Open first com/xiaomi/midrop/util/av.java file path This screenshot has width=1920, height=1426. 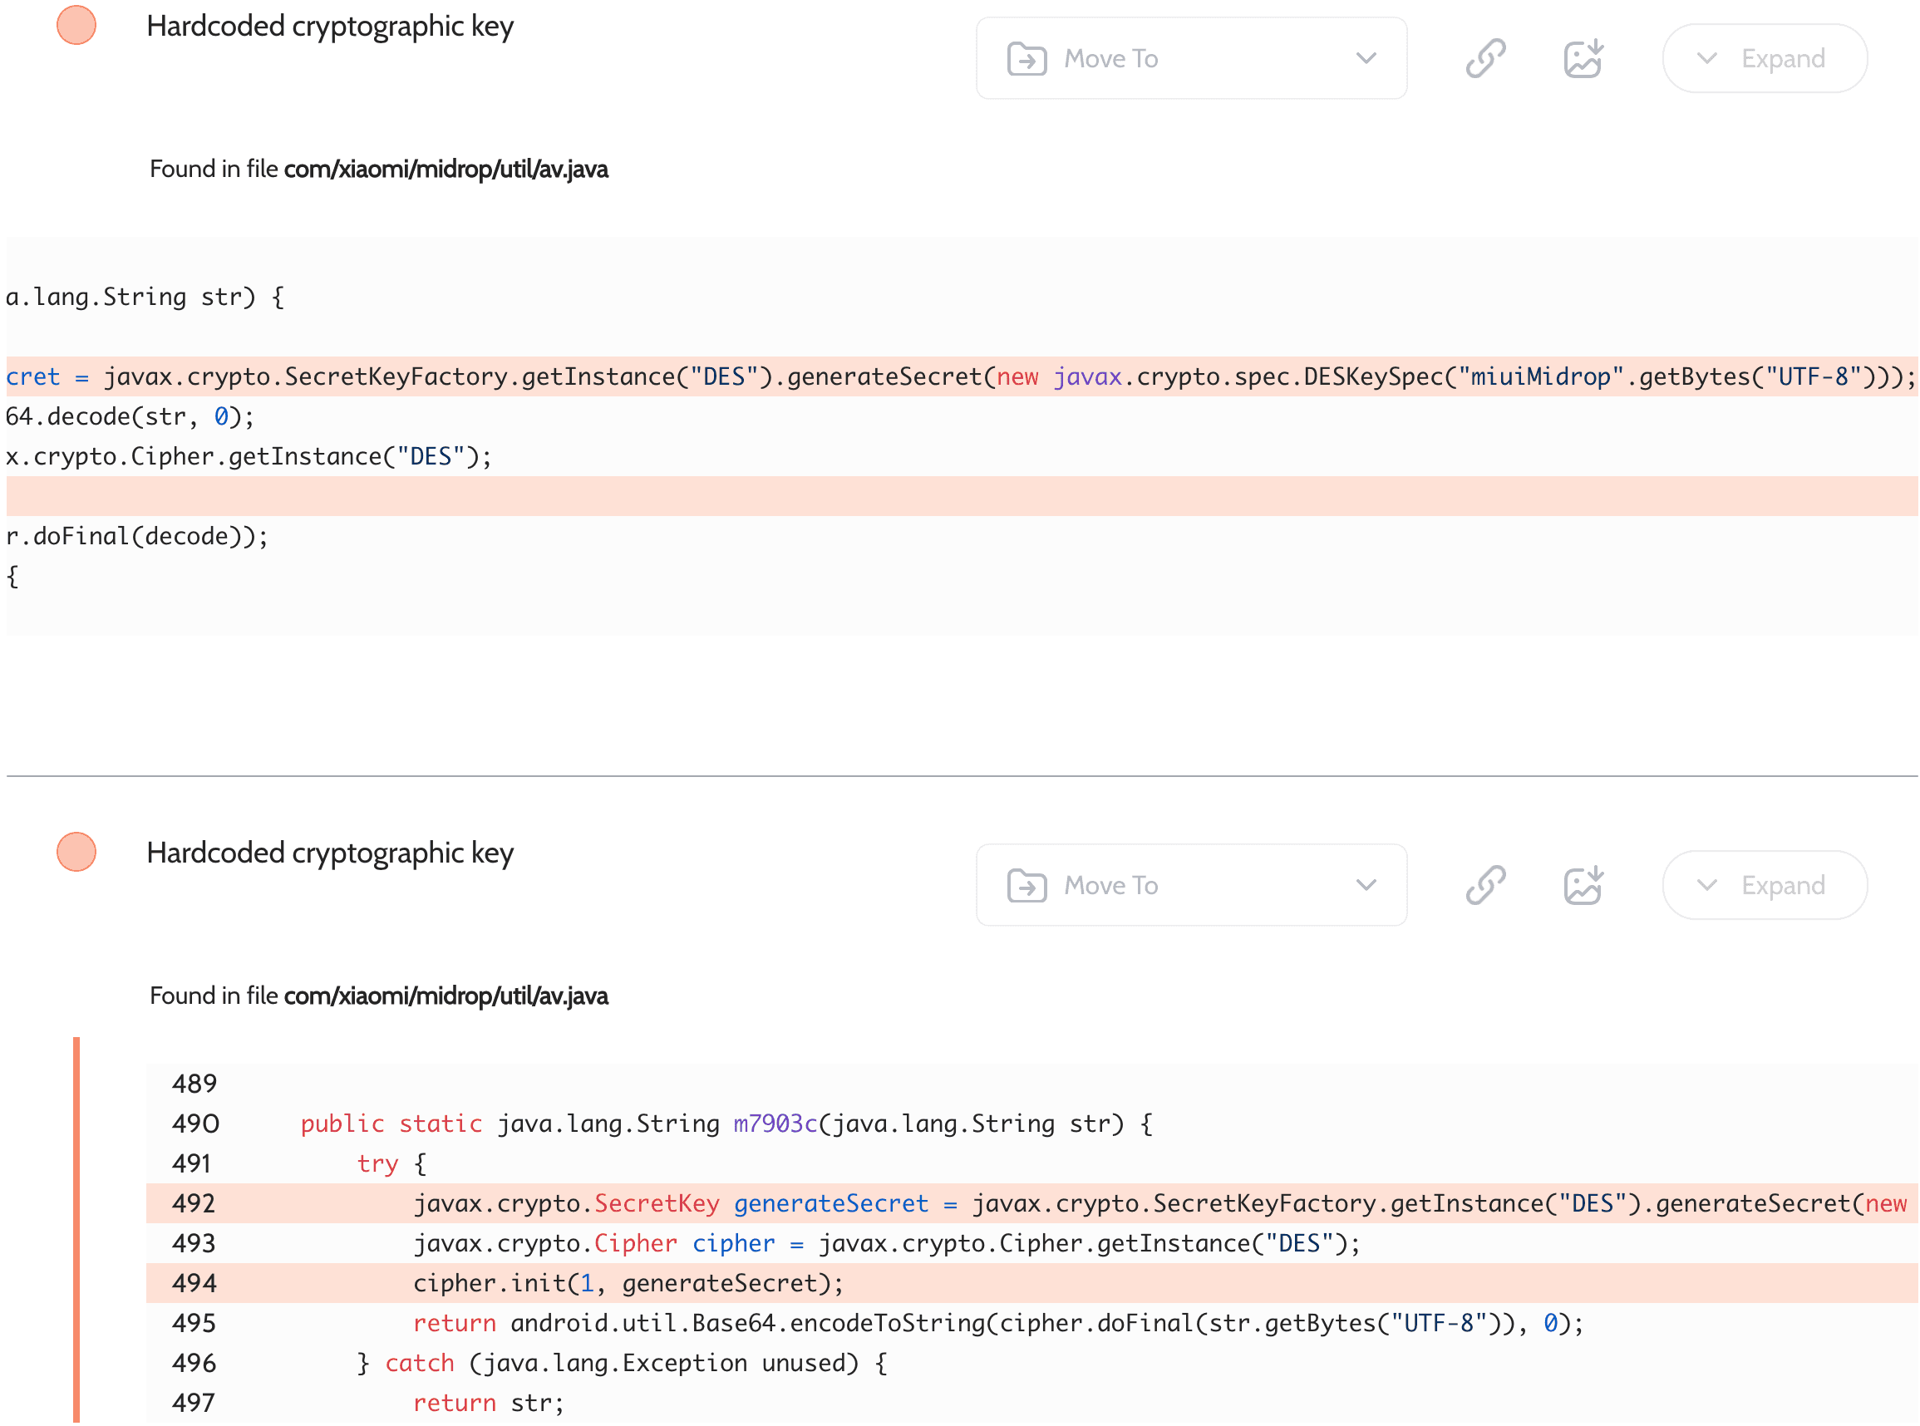pos(446,170)
